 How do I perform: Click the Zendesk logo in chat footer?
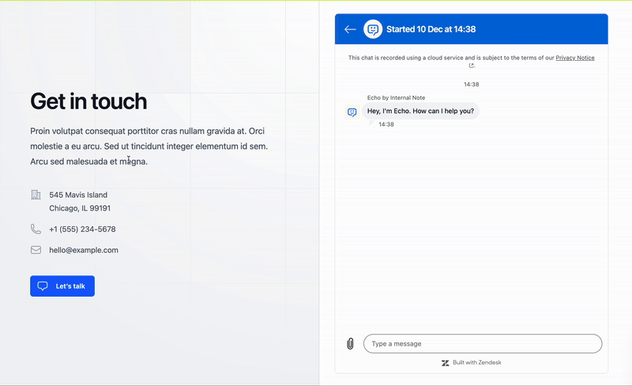click(x=446, y=363)
